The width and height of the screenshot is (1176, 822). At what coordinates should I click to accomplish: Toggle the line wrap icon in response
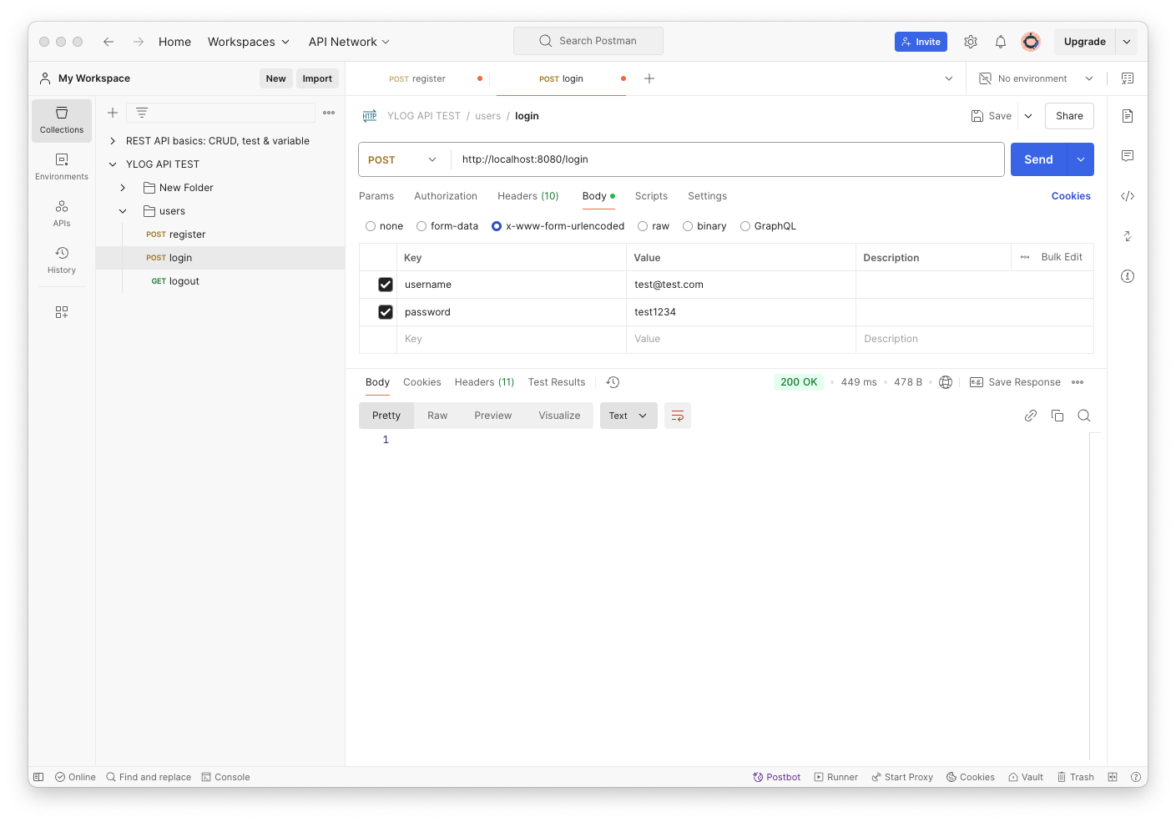point(678,416)
